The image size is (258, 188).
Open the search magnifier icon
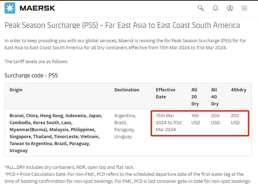(200, 8)
